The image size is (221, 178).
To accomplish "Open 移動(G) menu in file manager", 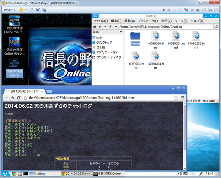I will pyautogui.click(x=129, y=21).
